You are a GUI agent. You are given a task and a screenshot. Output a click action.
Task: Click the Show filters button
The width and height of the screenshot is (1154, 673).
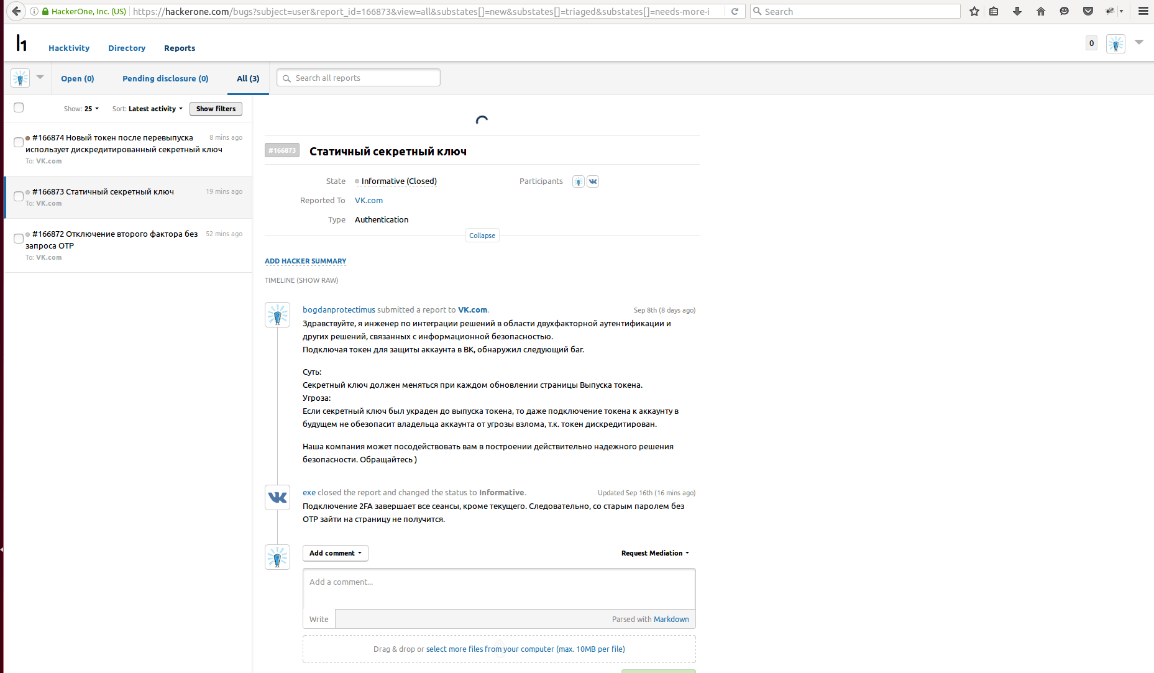[216, 109]
